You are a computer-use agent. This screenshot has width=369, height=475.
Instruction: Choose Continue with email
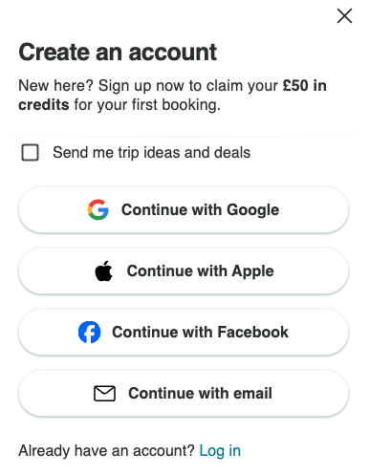(184, 394)
